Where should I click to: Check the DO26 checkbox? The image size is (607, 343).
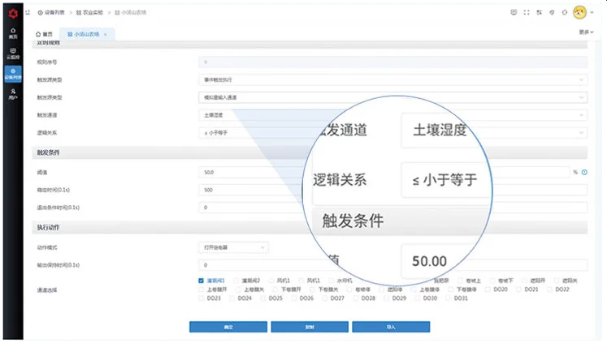coord(294,298)
